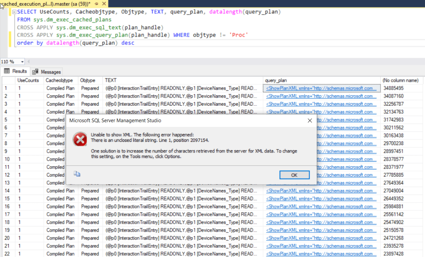Screen dimensions: 425x257
Task: Select row 14 by its row header
Action: 7,191
